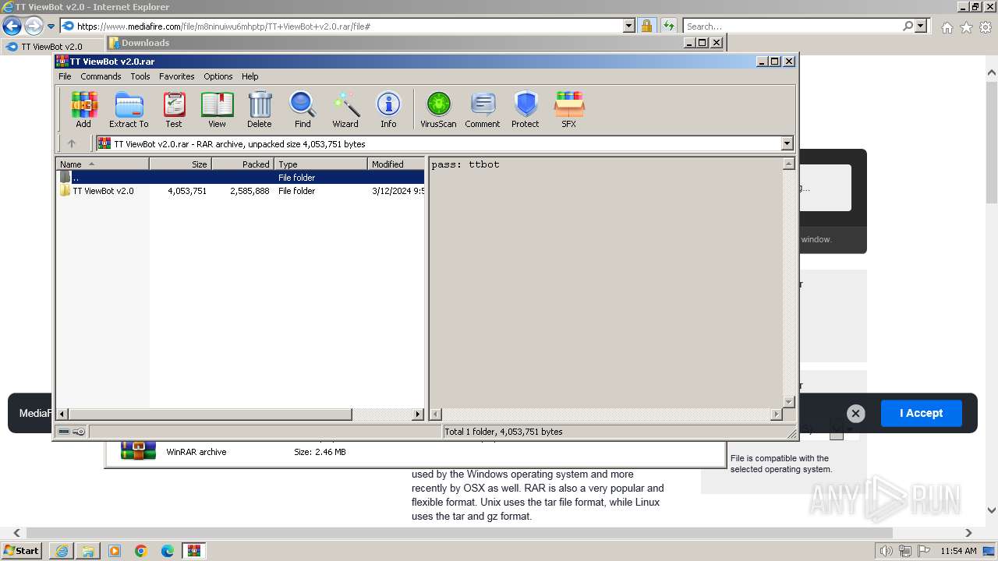Click IE favorites star icon
998x561 pixels.
pos(966,27)
